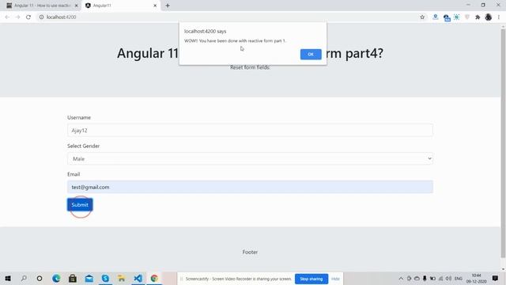Click the volume icon in system tray
The width and height of the screenshot is (506, 285).
(448, 279)
